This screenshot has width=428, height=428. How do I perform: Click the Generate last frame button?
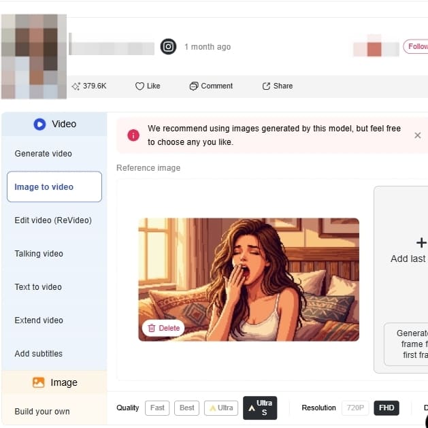406,344
